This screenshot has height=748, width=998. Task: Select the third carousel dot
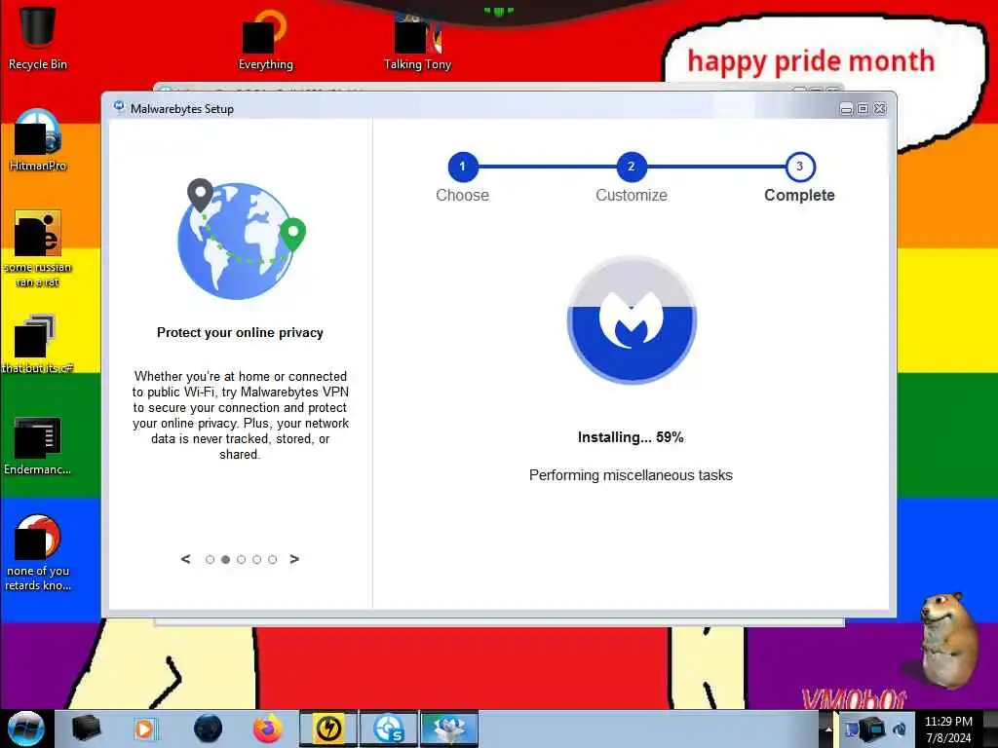click(241, 560)
